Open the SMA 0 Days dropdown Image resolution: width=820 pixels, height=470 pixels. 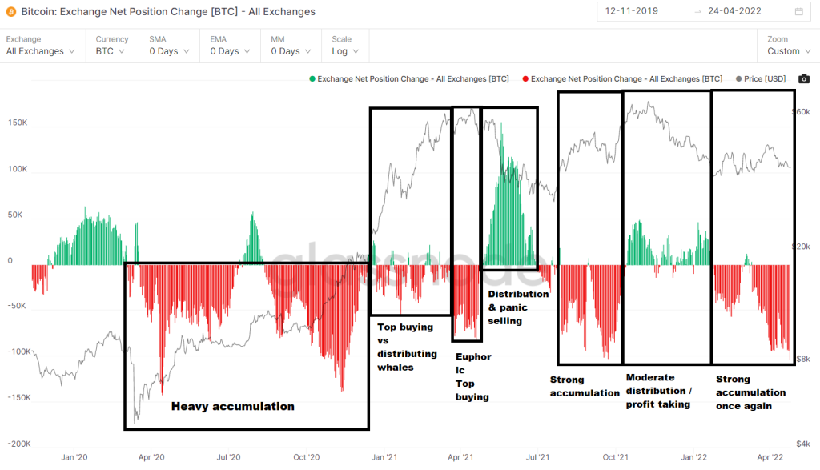(x=173, y=51)
